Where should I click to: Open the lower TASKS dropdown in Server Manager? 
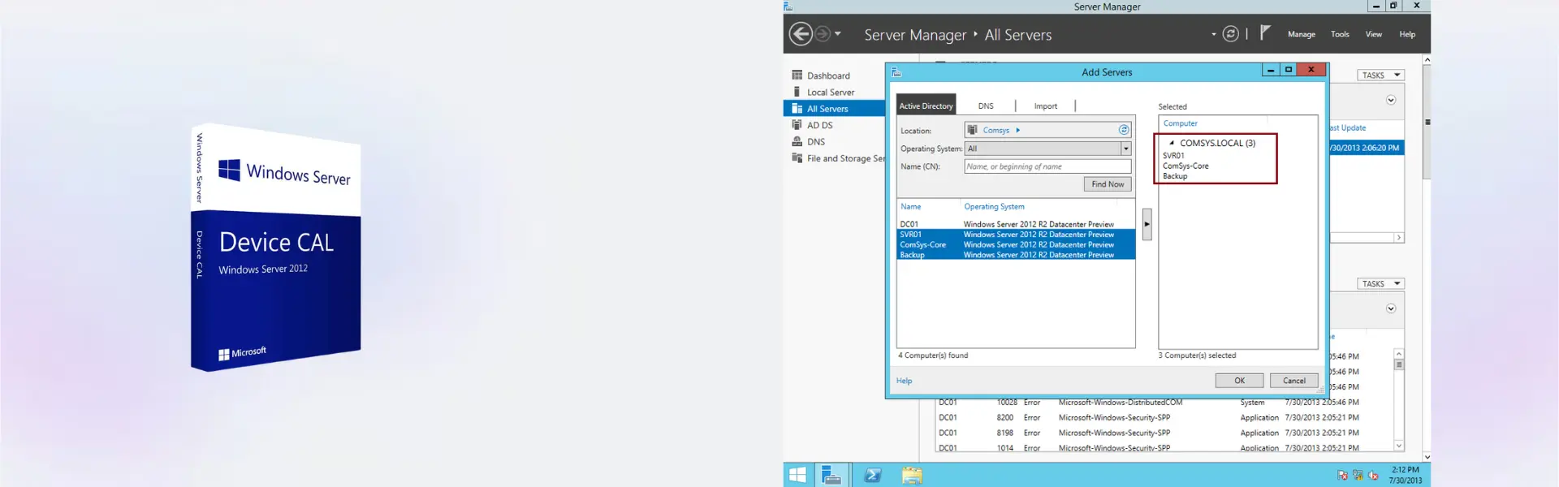pyautogui.click(x=1380, y=283)
